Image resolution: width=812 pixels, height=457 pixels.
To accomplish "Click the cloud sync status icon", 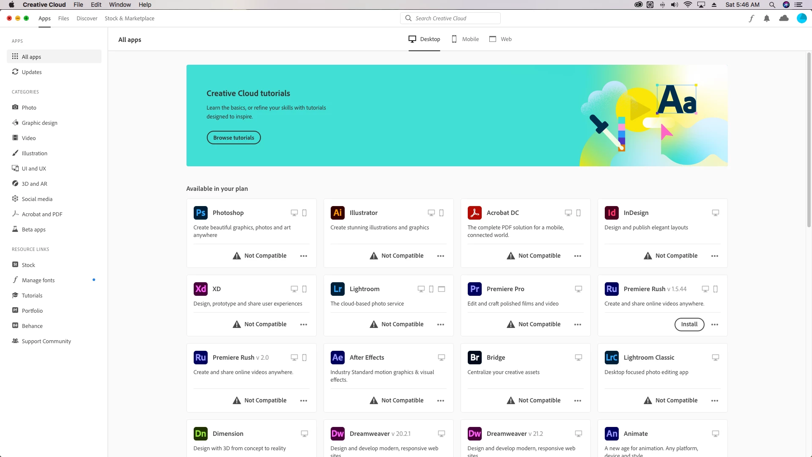I will pyautogui.click(x=784, y=18).
